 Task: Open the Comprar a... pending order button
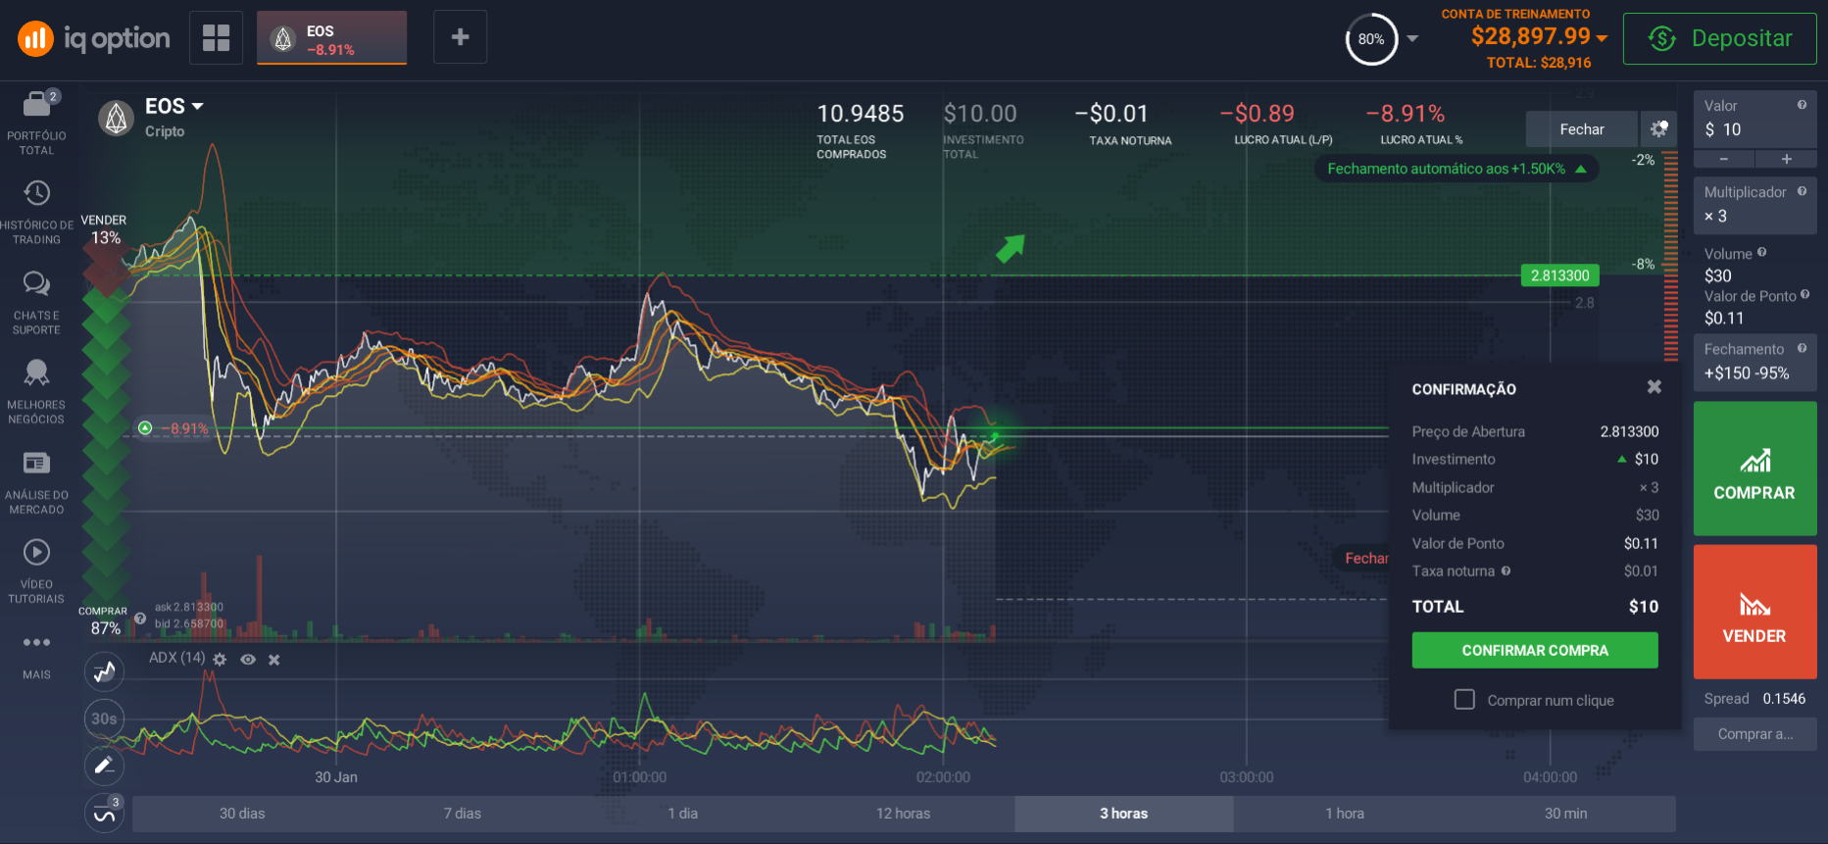point(1754,733)
